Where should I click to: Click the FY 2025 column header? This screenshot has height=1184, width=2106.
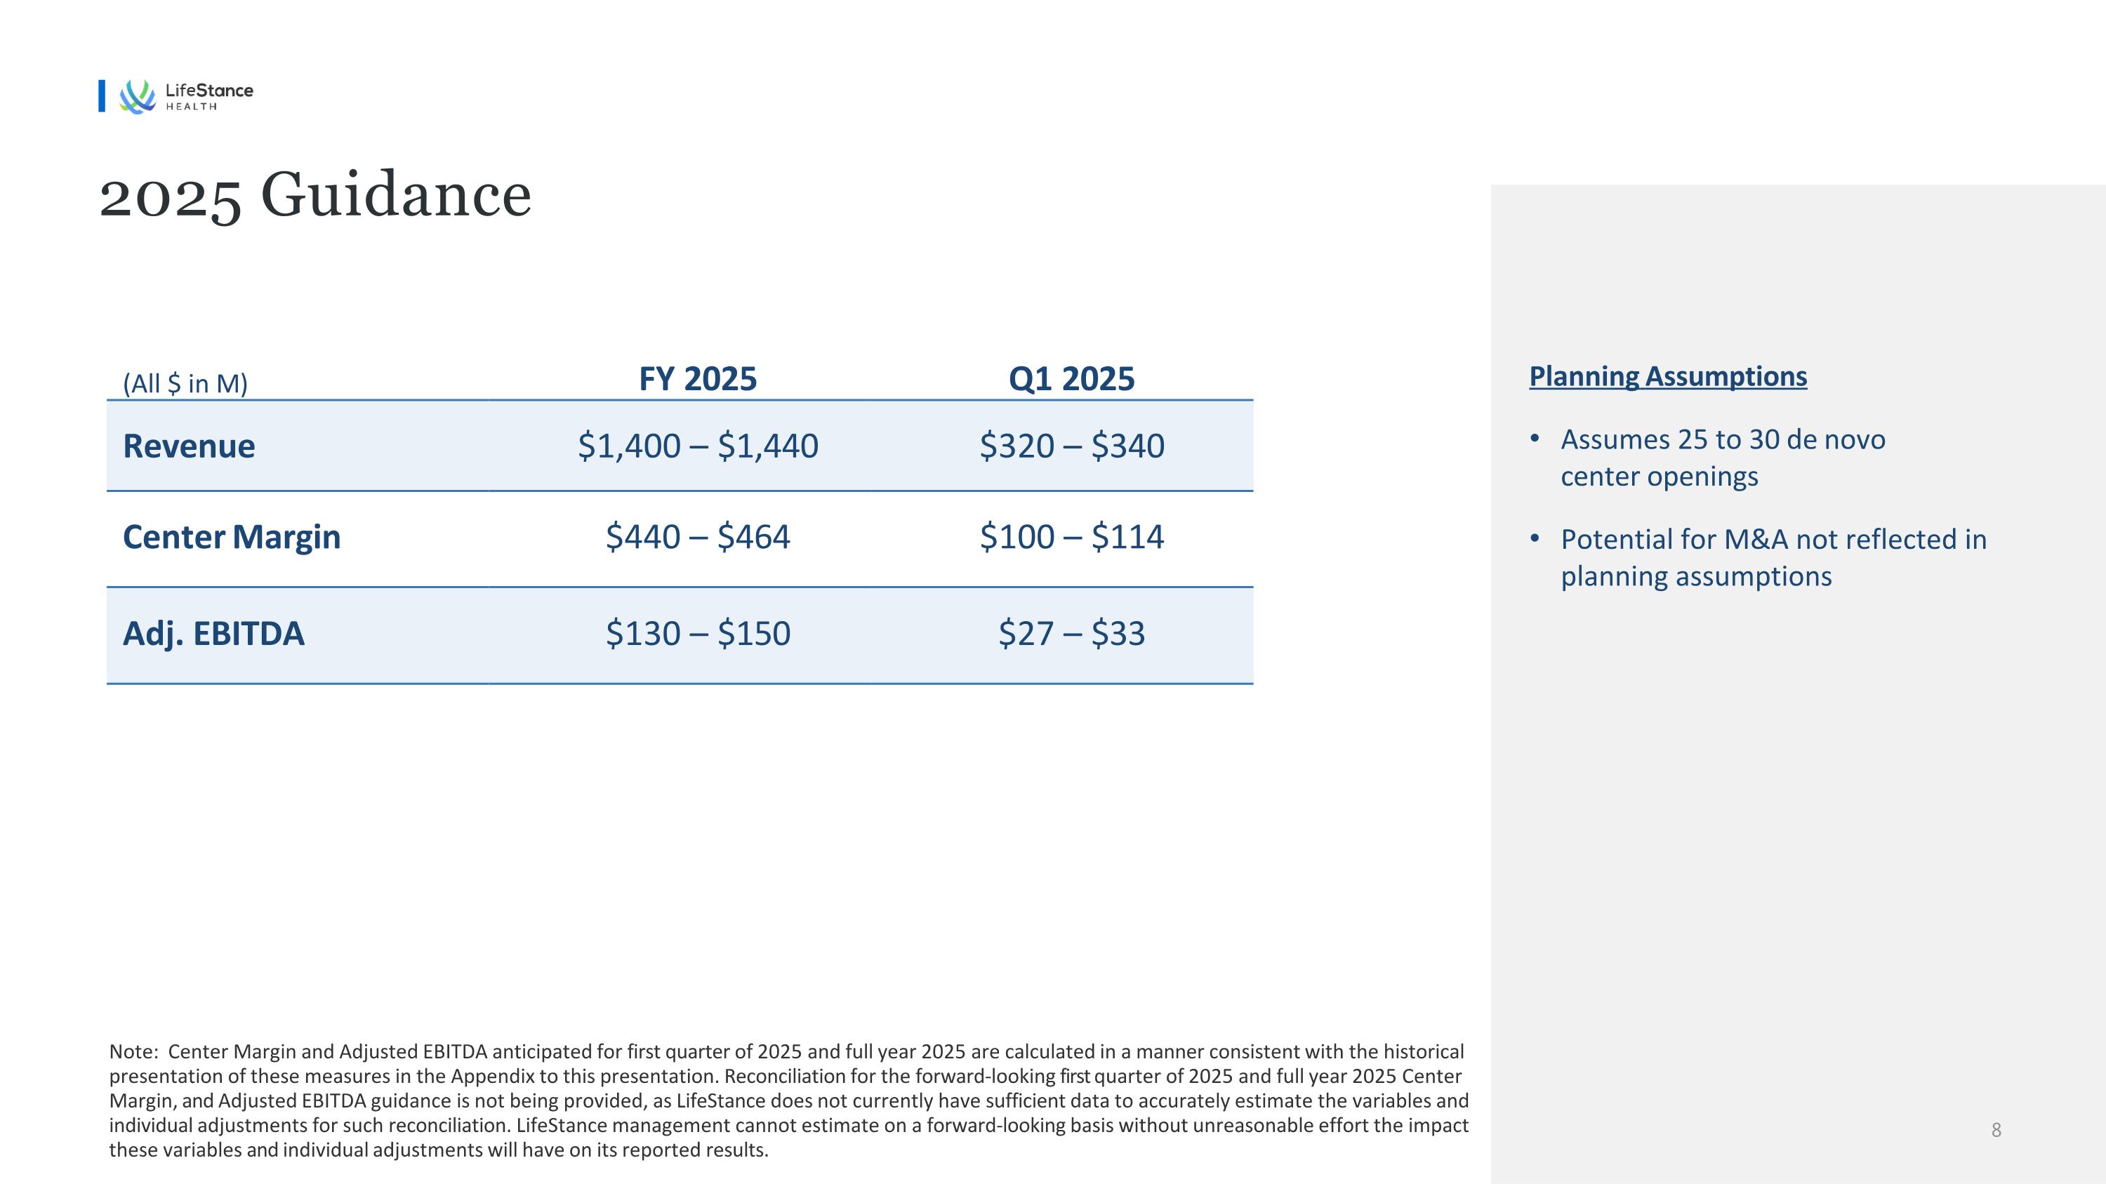[697, 379]
